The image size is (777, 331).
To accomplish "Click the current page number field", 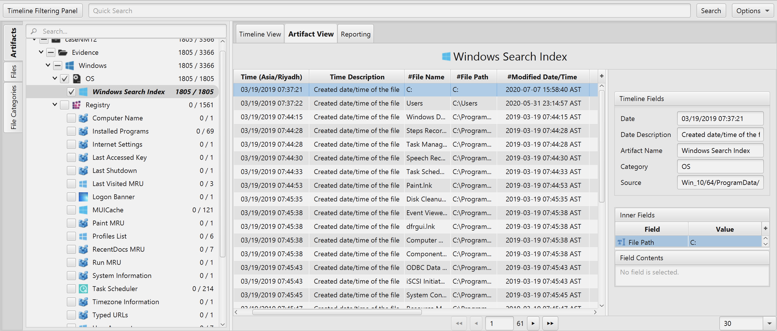I will 499,324.
